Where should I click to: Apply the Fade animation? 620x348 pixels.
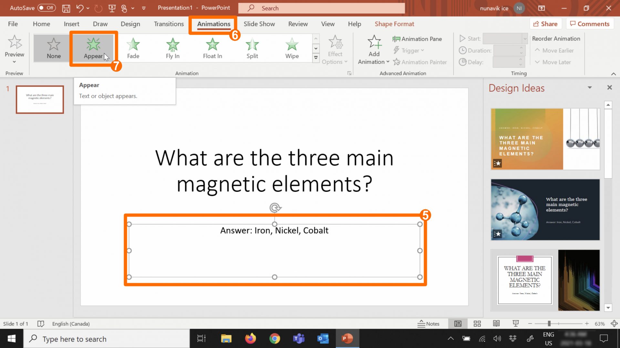pos(133,48)
